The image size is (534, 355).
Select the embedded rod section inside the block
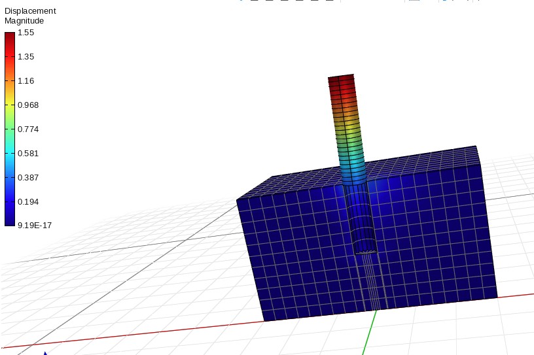click(362, 220)
